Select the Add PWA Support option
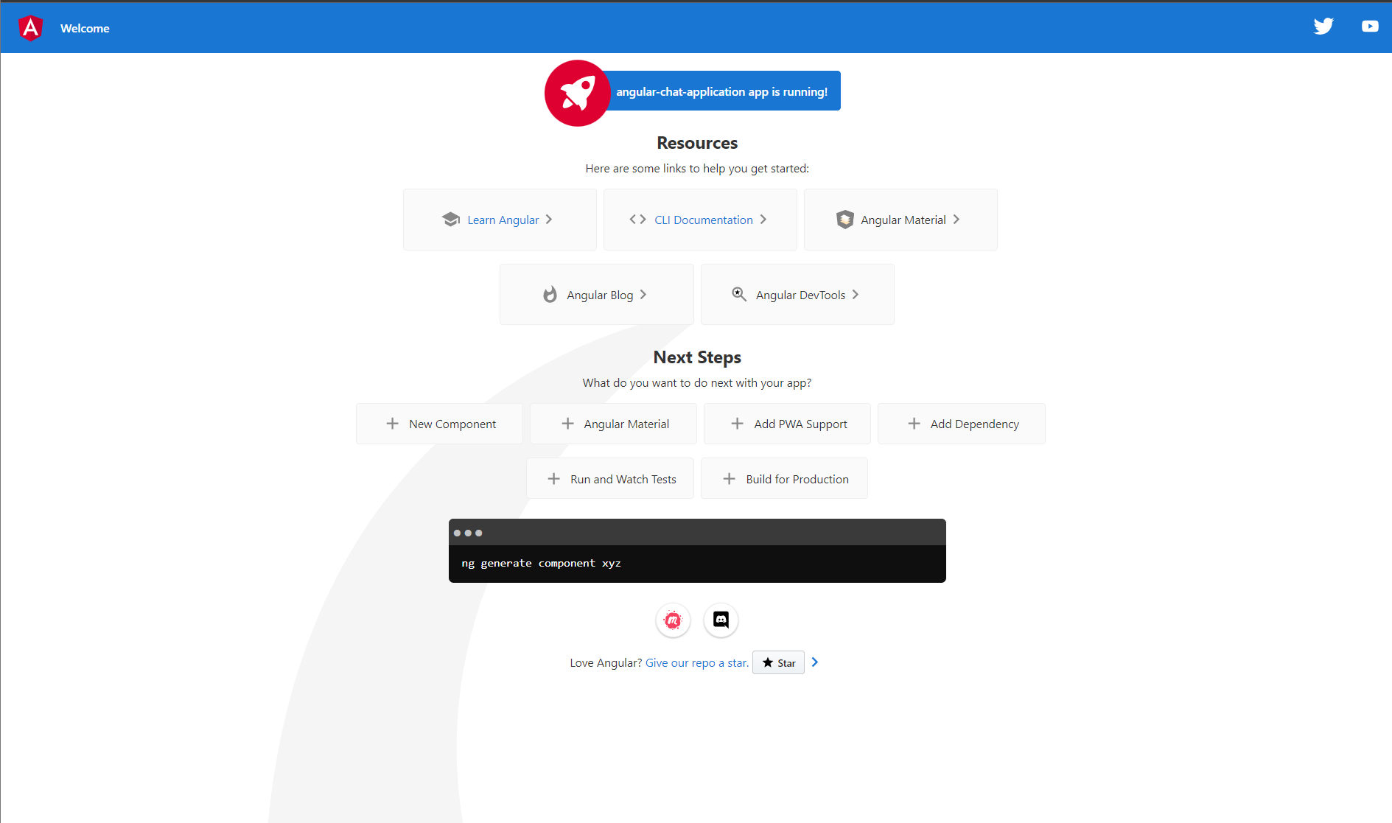Image resolution: width=1392 pixels, height=823 pixels. pyautogui.click(x=787, y=424)
